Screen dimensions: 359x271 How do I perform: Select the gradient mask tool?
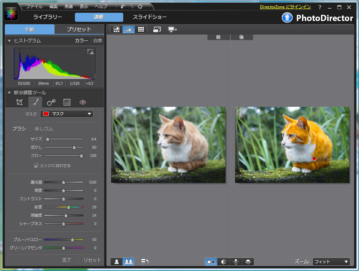(67, 102)
